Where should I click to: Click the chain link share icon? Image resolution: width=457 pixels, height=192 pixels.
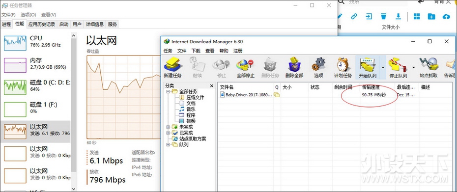point(354,16)
